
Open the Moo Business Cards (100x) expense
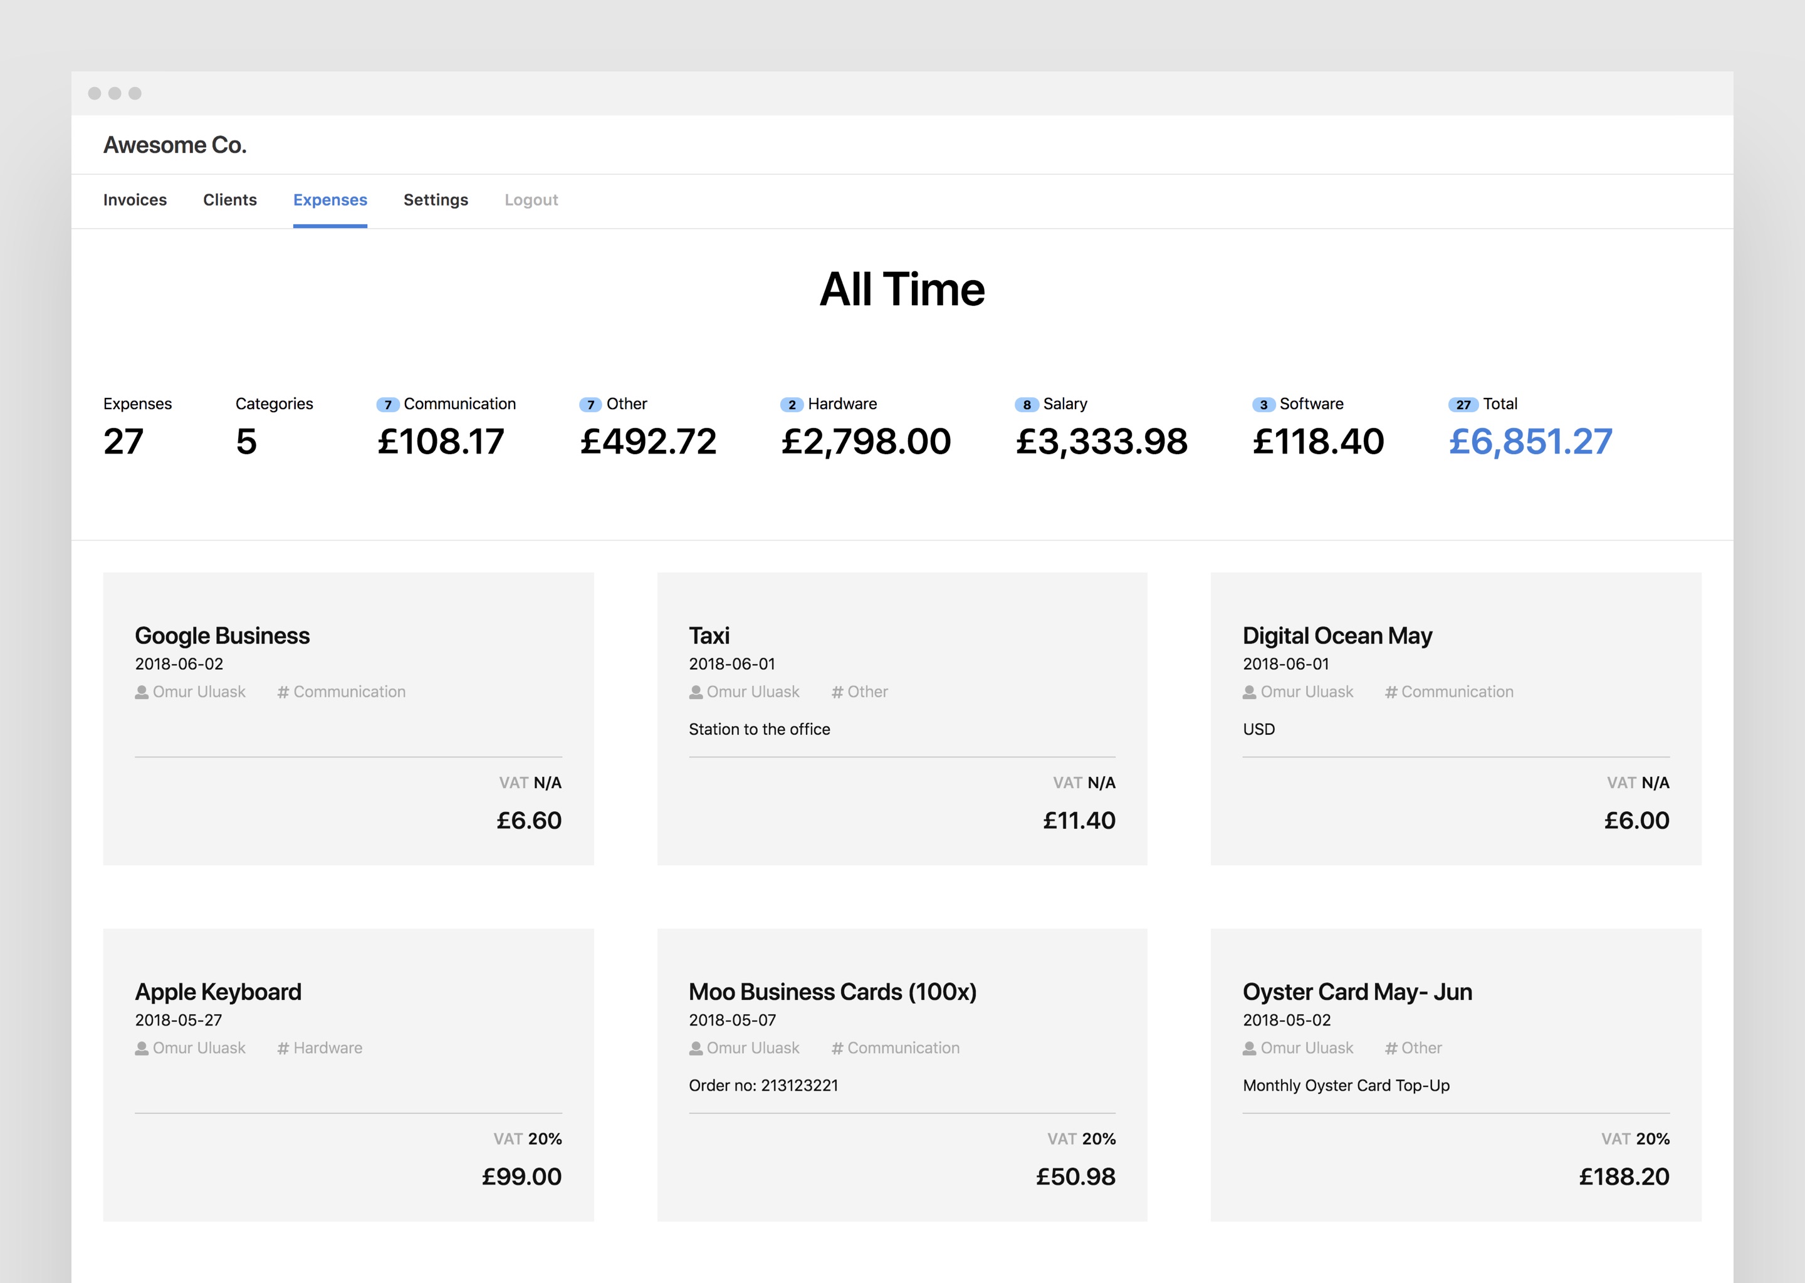[x=832, y=992]
